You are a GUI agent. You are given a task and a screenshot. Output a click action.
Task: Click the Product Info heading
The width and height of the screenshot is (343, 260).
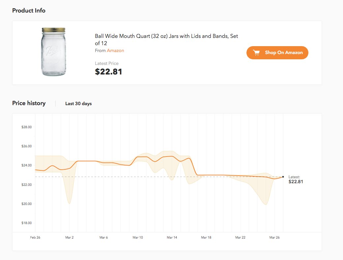pyautogui.click(x=29, y=11)
